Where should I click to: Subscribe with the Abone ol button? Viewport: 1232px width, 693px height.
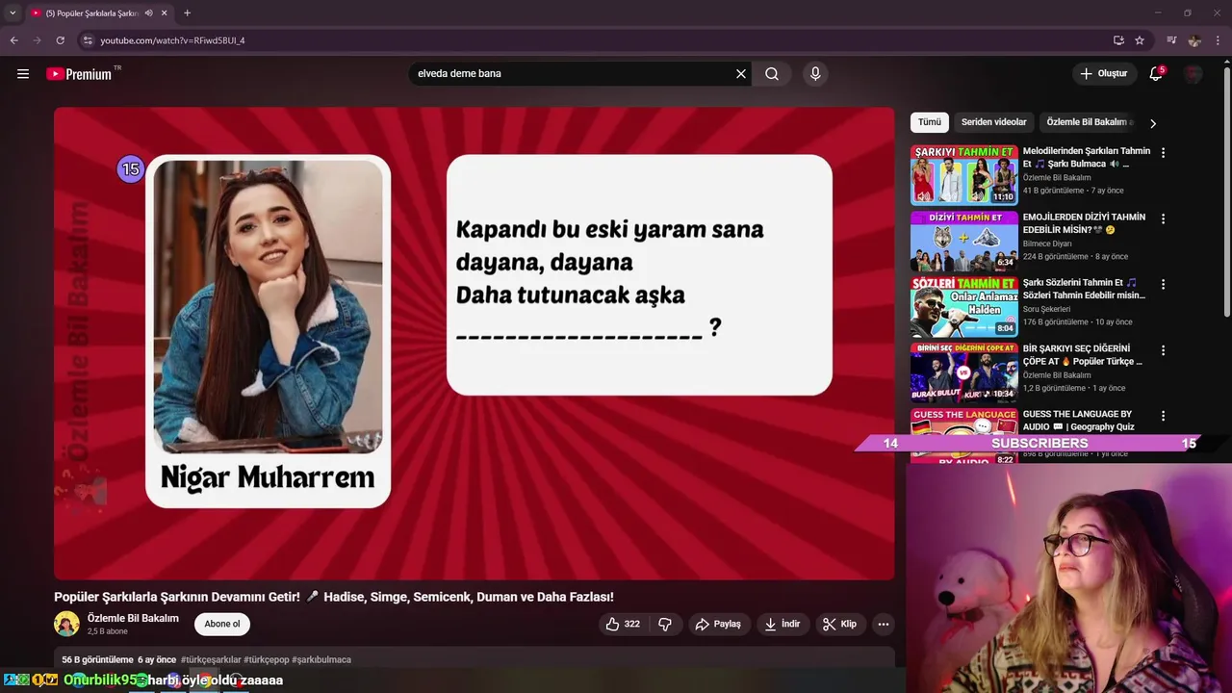pyautogui.click(x=222, y=624)
